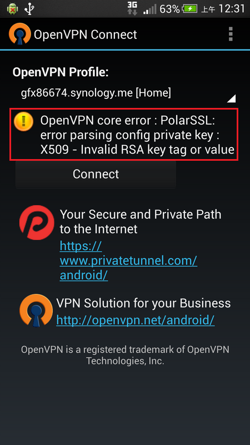Tap the OpenVPN core error message
The height and width of the screenshot is (445, 250).
click(137, 135)
